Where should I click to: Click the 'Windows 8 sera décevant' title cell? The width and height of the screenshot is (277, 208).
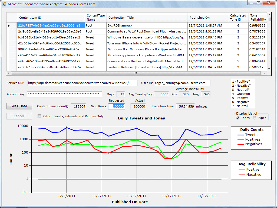tap(147, 37)
